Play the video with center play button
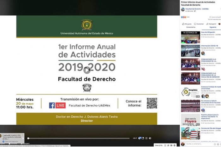Image resolution: width=221 pixels, height=147 pixels. [87, 70]
